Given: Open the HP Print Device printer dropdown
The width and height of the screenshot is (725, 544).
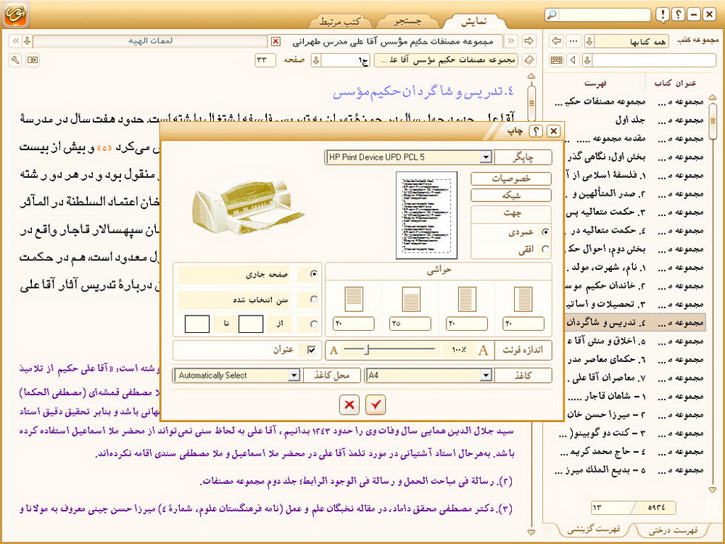Looking at the screenshot, I should [x=485, y=157].
